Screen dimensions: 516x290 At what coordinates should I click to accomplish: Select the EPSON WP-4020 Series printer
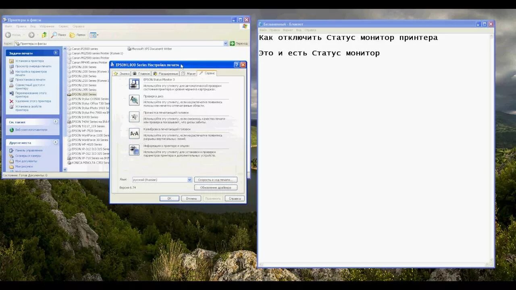tap(85, 145)
